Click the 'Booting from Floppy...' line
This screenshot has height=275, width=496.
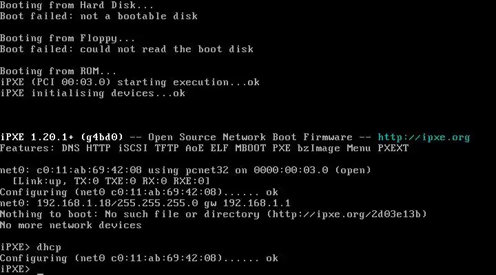point(68,38)
